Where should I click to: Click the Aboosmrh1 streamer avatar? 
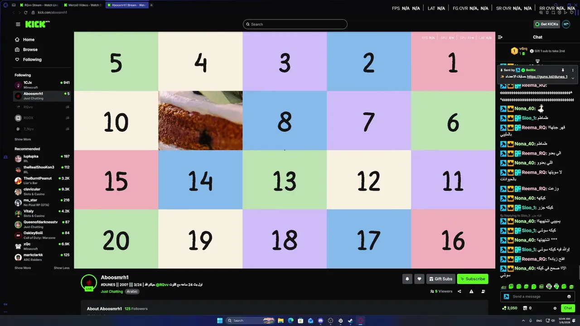(x=89, y=283)
